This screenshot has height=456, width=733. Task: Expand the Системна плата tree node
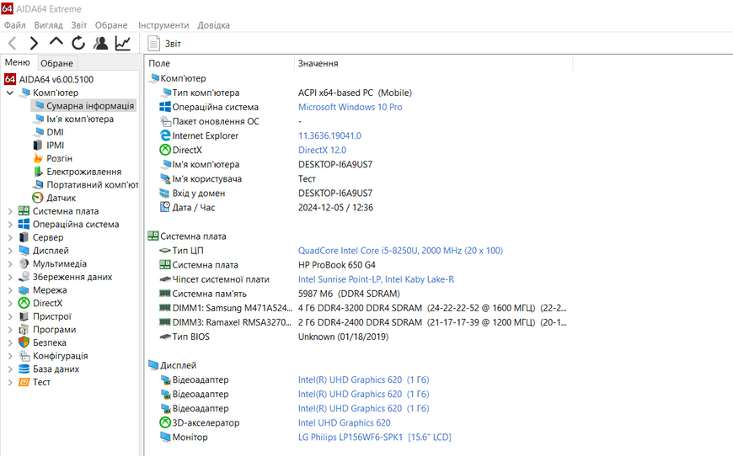pyautogui.click(x=10, y=211)
